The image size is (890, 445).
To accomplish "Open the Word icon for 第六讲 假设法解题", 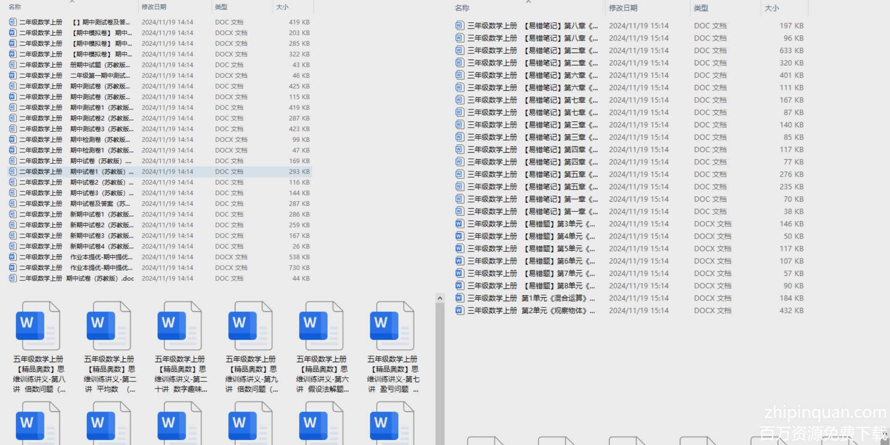I will pos(321,326).
